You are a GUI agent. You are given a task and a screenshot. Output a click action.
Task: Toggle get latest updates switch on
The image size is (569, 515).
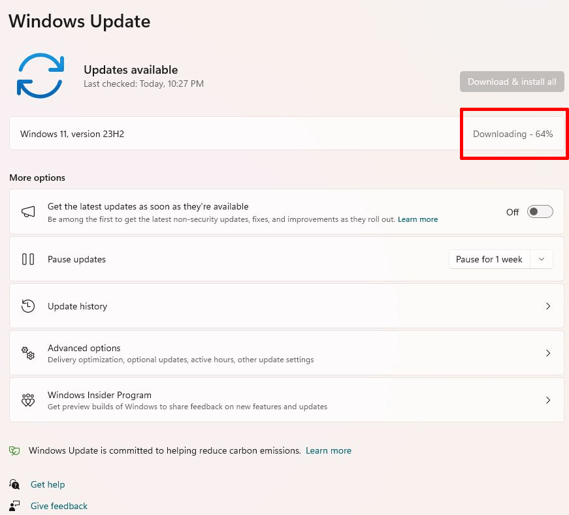[540, 211]
